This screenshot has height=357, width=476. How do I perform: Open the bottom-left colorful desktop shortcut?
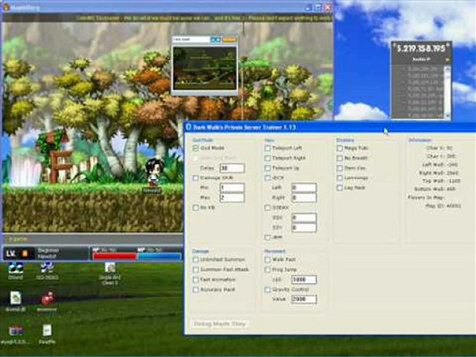click(15, 331)
